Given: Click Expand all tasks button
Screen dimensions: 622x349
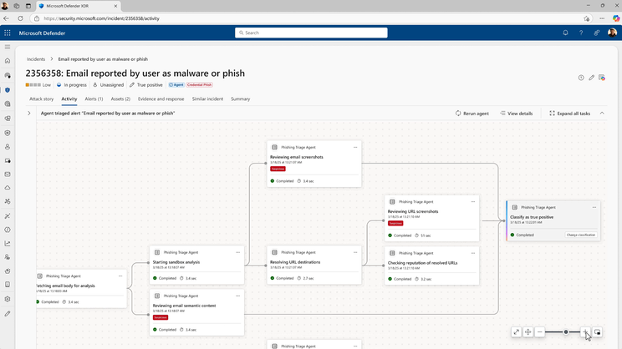Looking at the screenshot, I should click(x=569, y=114).
